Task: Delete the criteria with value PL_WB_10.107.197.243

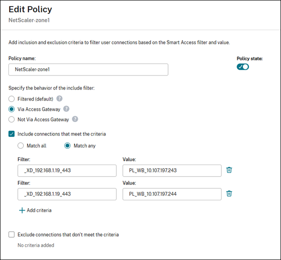Action: click(229, 170)
